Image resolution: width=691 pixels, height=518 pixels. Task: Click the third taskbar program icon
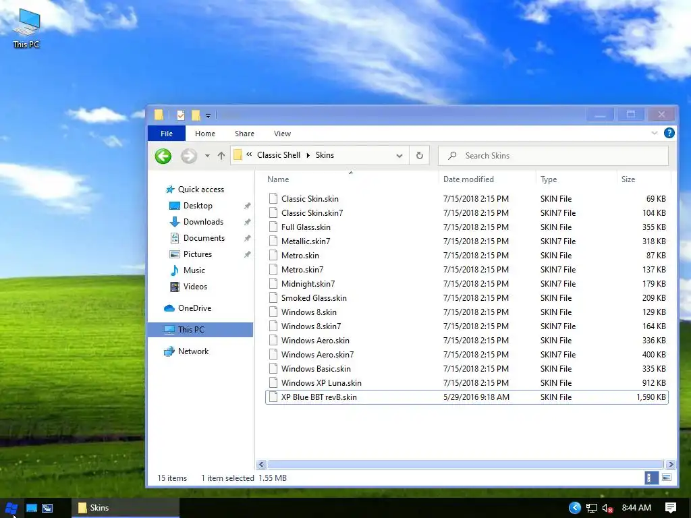pos(47,508)
